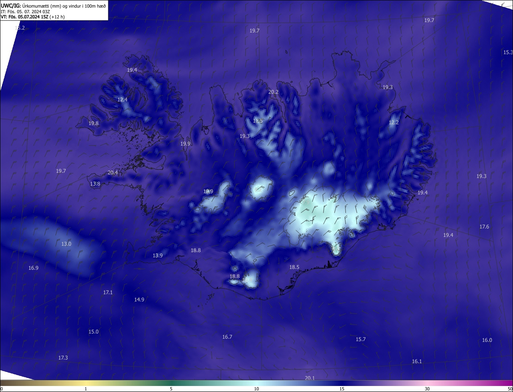Pick the yellow section of the color bar
Viewport: 513px width, 392px height.
[x=86, y=383]
